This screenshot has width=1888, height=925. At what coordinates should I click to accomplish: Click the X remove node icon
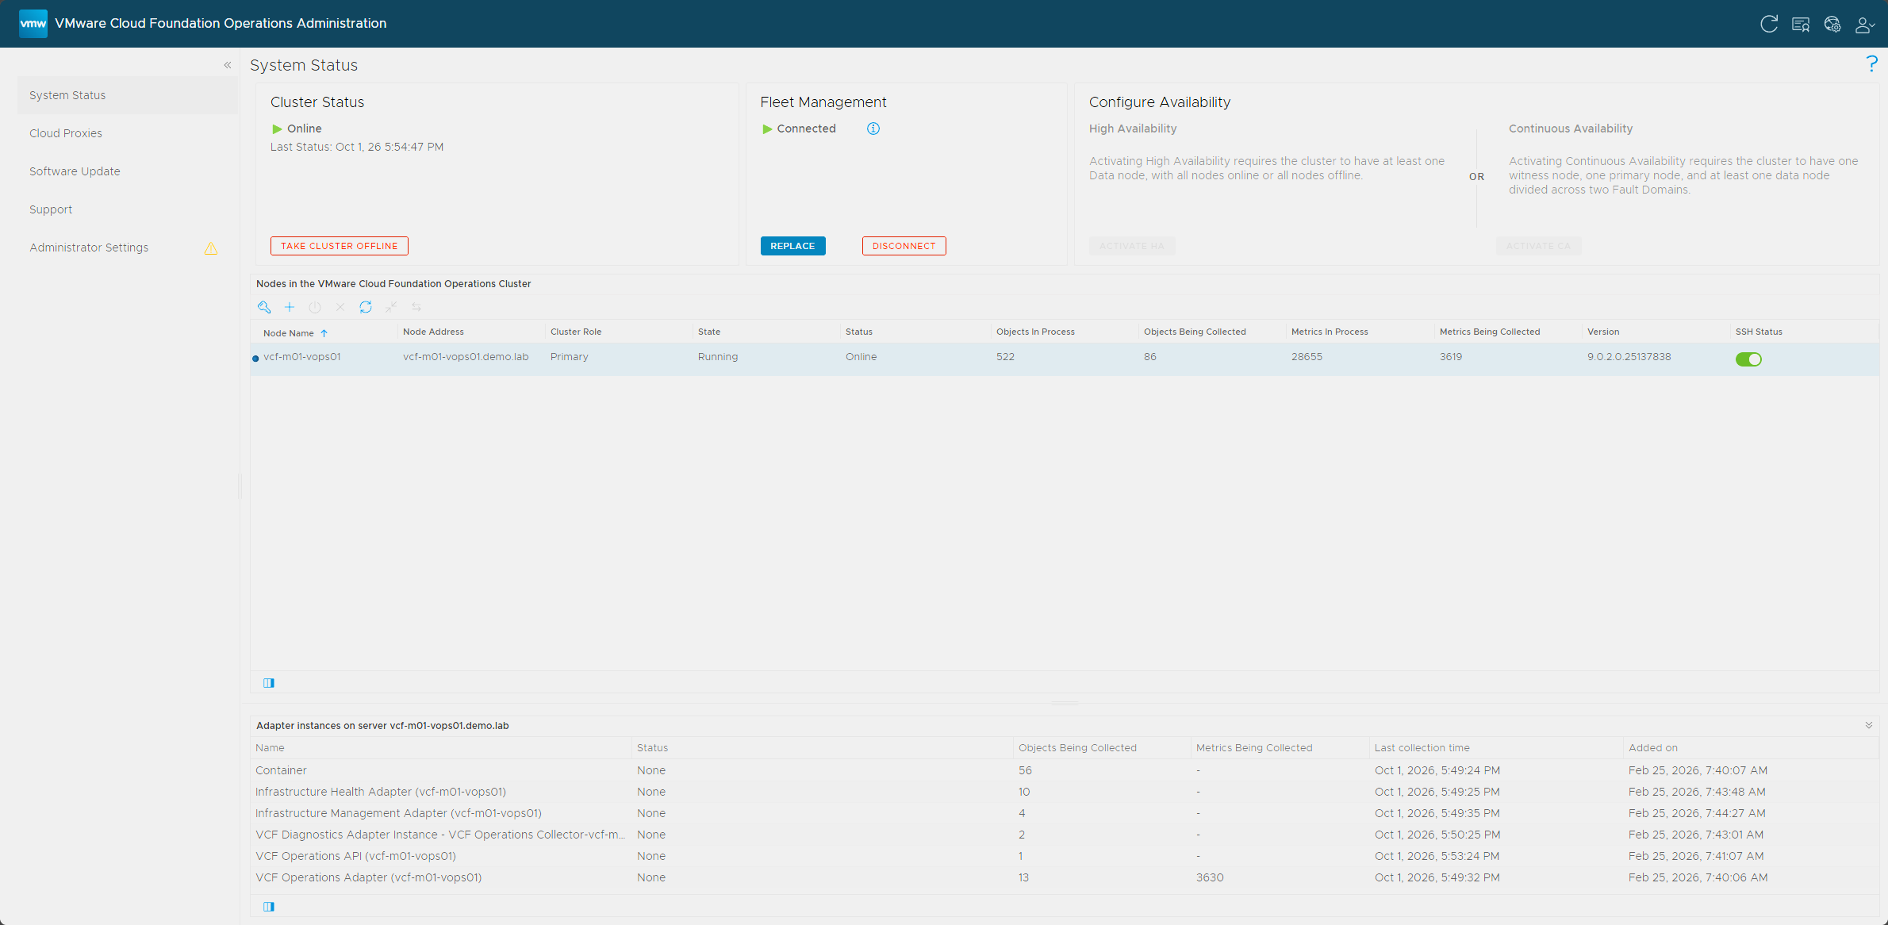(x=340, y=307)
